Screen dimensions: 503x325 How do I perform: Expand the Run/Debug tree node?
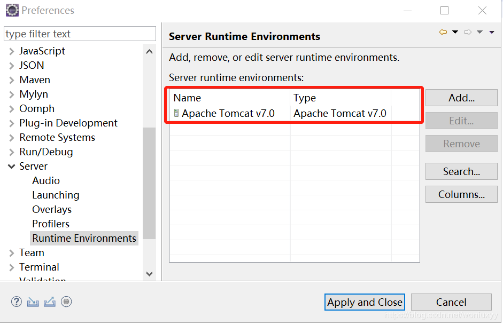tap(12, 152)
